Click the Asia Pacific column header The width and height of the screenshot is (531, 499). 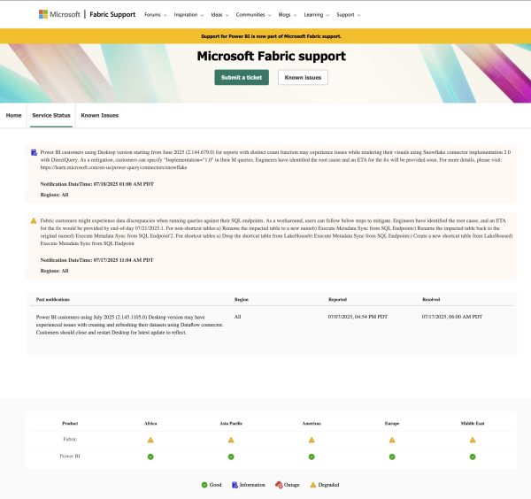point(231,424)
